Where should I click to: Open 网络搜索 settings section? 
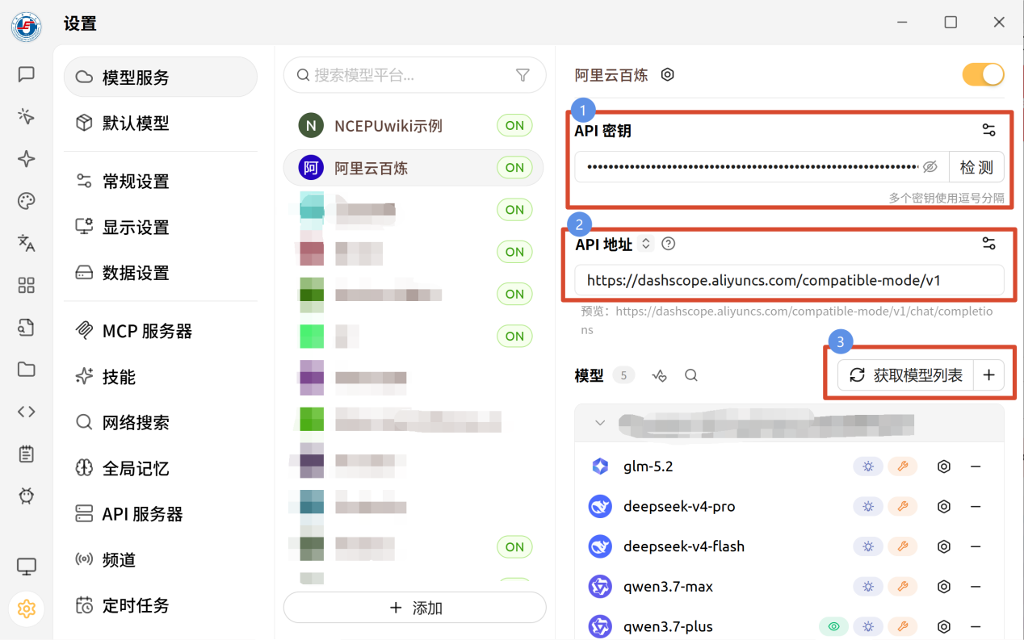[x=161, y=422]
